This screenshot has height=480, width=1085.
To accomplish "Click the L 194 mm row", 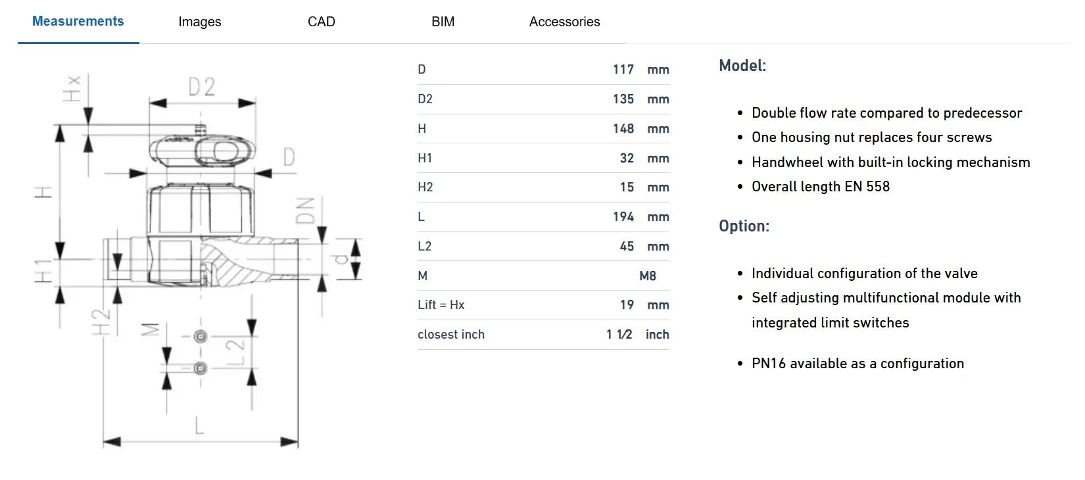I will 543,217.
